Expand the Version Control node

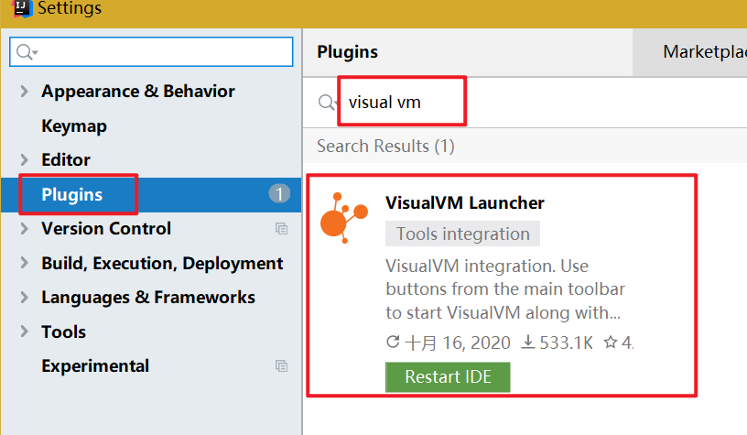click(x=25, y=229)
